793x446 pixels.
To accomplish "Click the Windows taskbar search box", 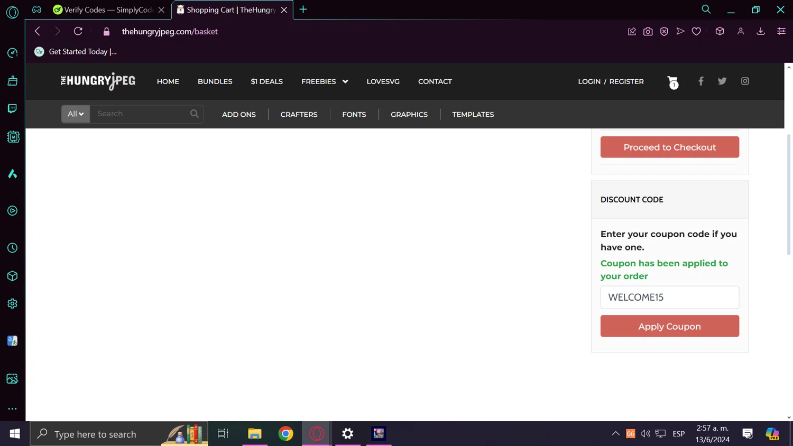I will pos(119,434).
